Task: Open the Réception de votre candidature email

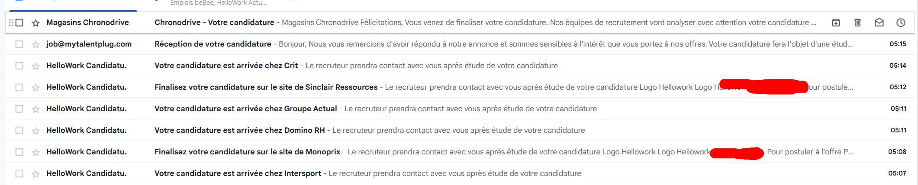Action: [213, 44]
